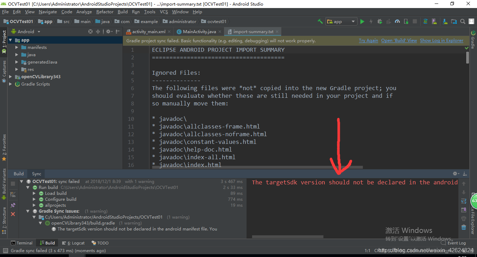
Task: Click the Search Everywhere magnifier icon
Action: 462,21
